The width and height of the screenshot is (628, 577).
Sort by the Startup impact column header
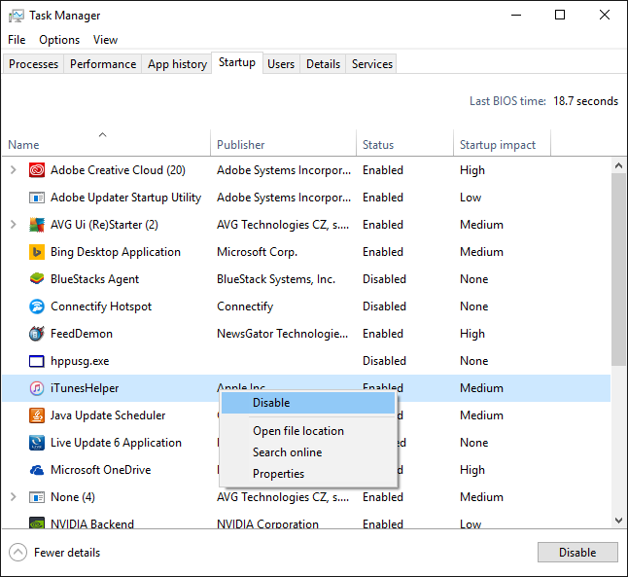[503, 144]
